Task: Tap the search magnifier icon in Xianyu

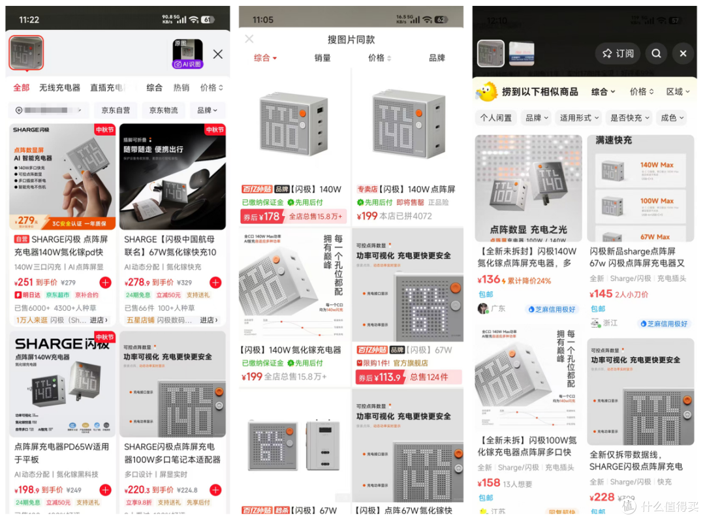Action: [x=657, y=54]
